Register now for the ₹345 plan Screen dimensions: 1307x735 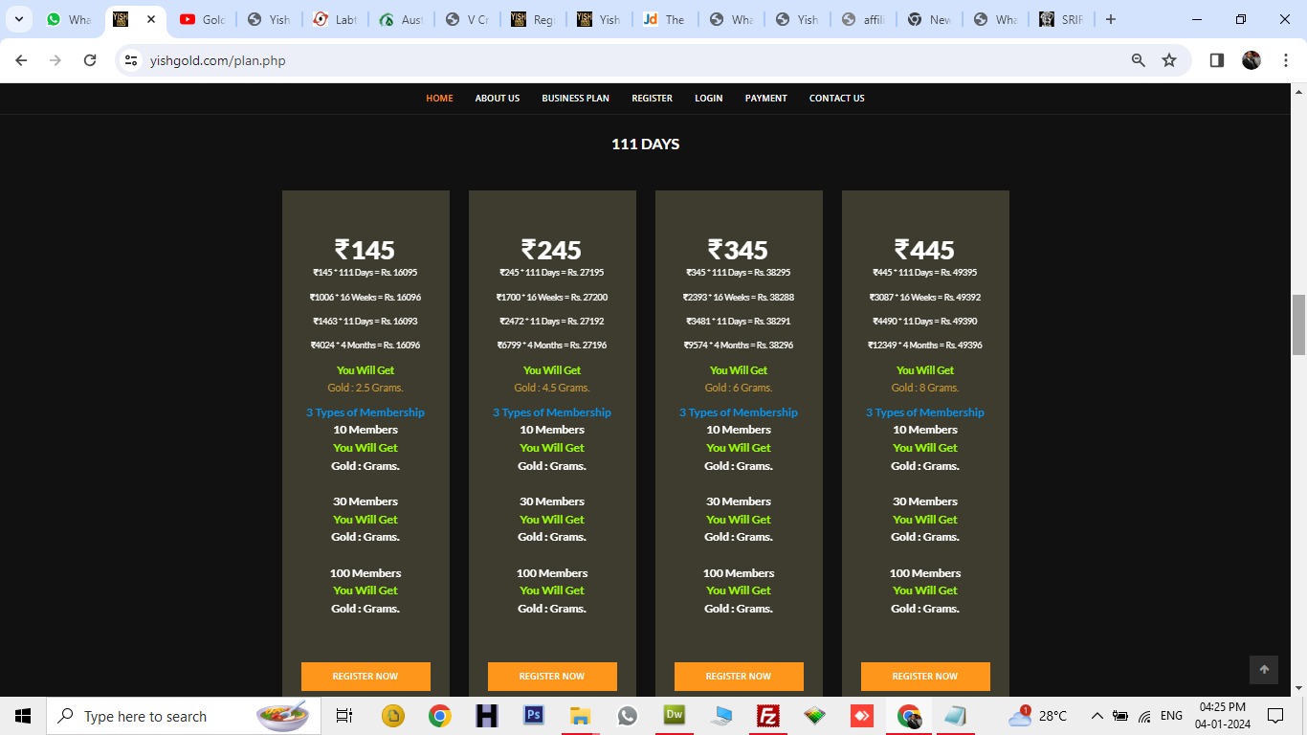pos(739,676)
